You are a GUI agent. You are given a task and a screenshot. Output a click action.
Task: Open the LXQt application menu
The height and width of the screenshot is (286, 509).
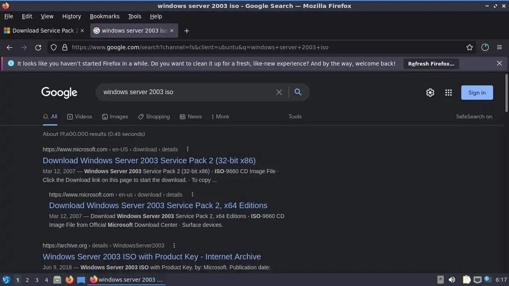[x=6, y=280]
